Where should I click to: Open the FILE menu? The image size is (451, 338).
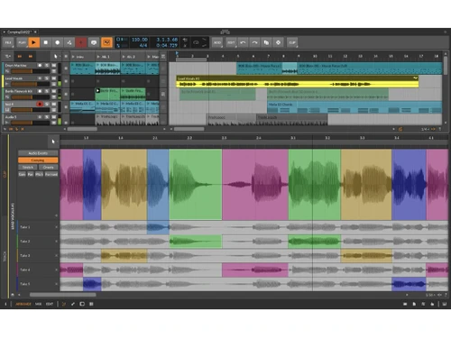click(x=8, y=42)
